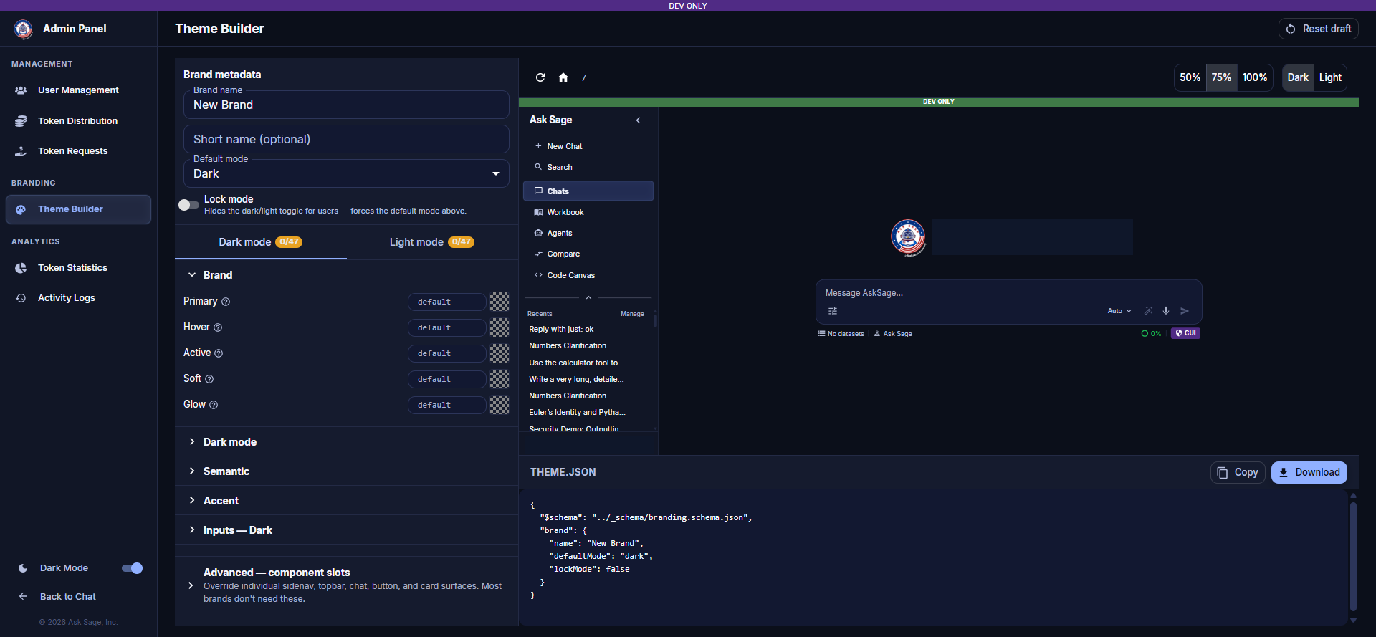Refresh the preview using the reload icon
The width and height of the screenshot is (1376, 637).
point(540,77)
